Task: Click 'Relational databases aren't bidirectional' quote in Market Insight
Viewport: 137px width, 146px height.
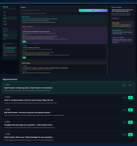Action: (x=122, y=11)
